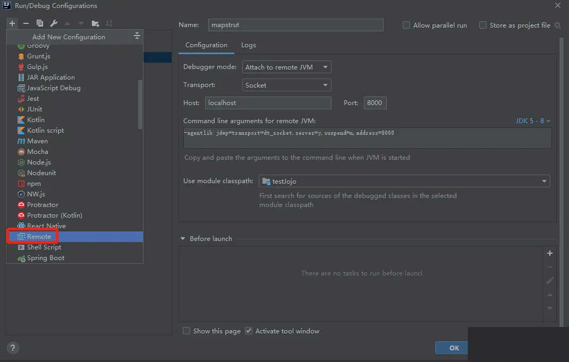Image resolution: width=569 pixels, height=362 pixels.
Task: Select the Kotlin script configuration type
Action: [x=74, y=130]
